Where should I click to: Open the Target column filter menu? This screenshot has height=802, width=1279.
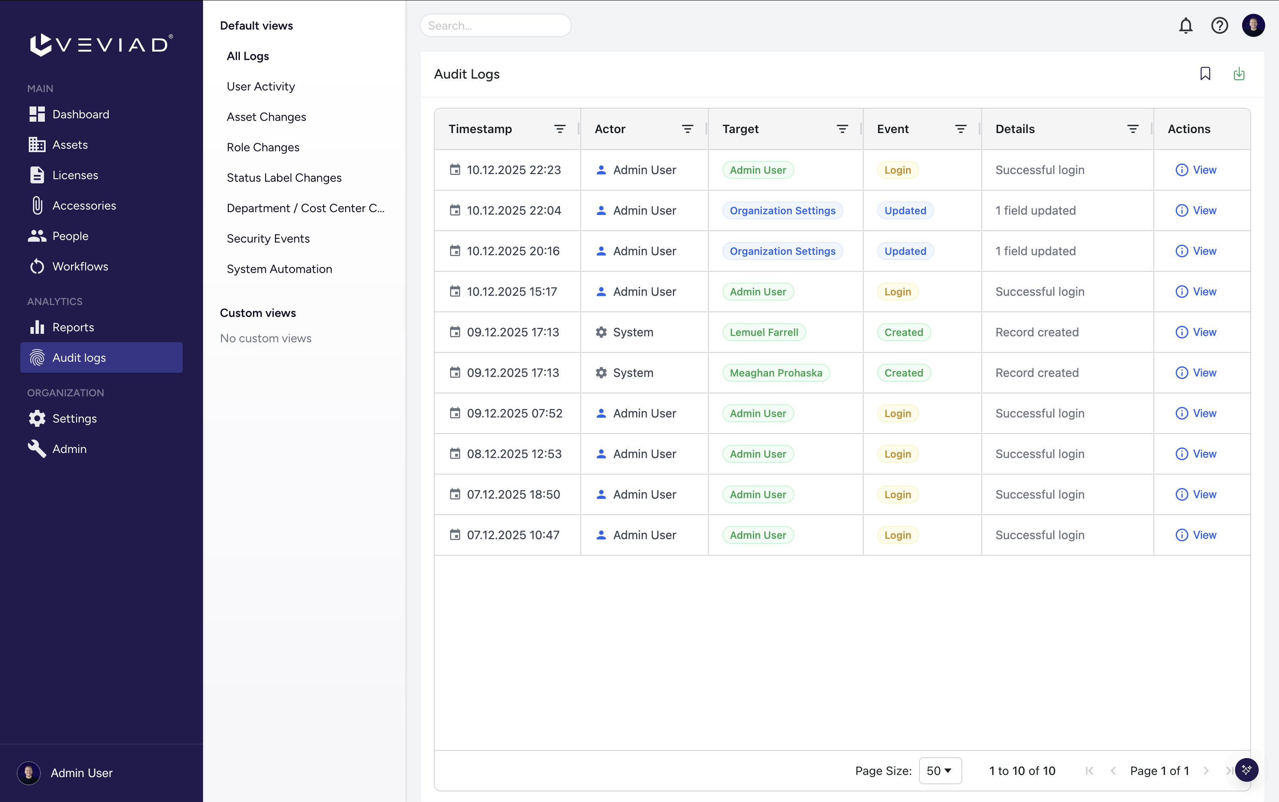pyautogui.click(x=842, y=129)
